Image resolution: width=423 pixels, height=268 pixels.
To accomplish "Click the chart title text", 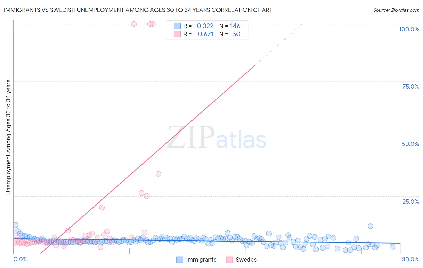I will tap(138, 10).
